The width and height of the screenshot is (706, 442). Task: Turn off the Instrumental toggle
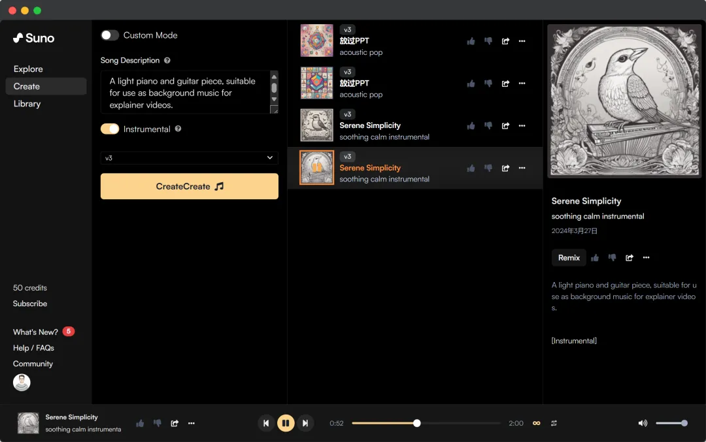[x=110, y=129]
